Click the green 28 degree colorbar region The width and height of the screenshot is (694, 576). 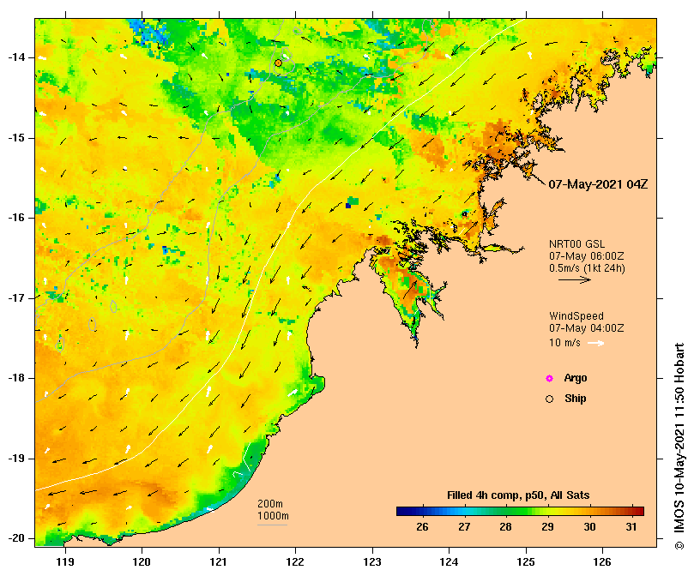506,512
